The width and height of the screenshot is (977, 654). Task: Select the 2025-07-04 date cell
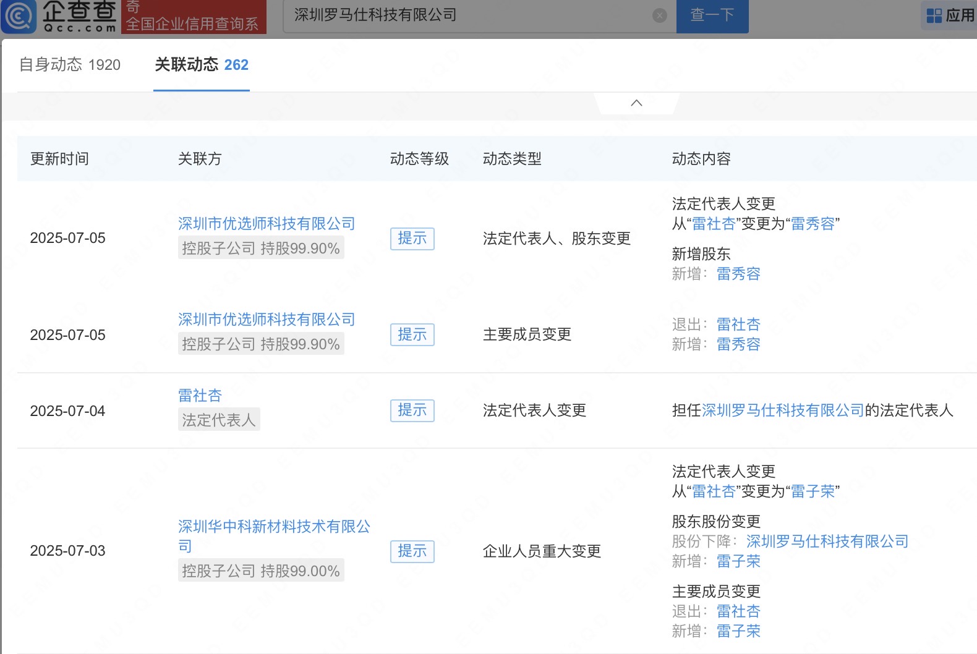pos(67,411)
